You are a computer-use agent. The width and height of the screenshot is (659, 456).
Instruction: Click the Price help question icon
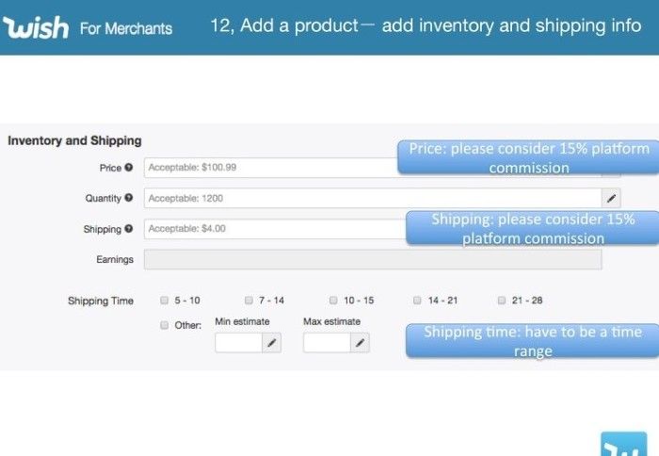pyautogui.click(x=129, y=168)
